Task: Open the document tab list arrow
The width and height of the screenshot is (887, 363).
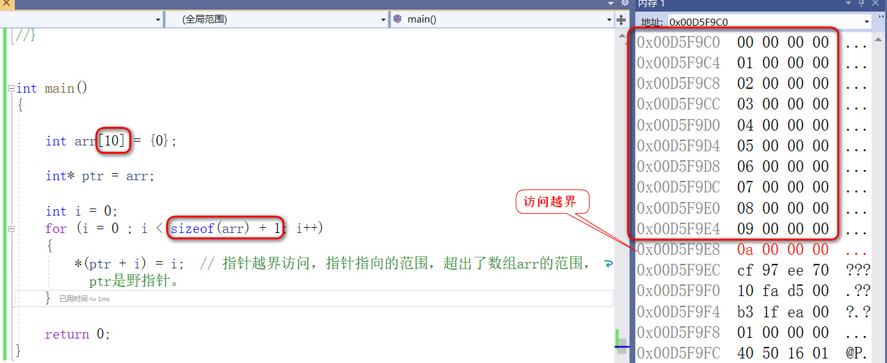Action: coord(610,3)
